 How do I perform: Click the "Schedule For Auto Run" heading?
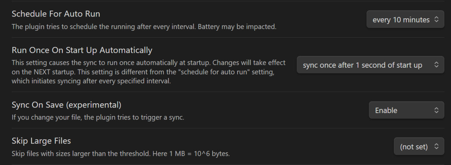pyautogui.click(x=56, y=14)
